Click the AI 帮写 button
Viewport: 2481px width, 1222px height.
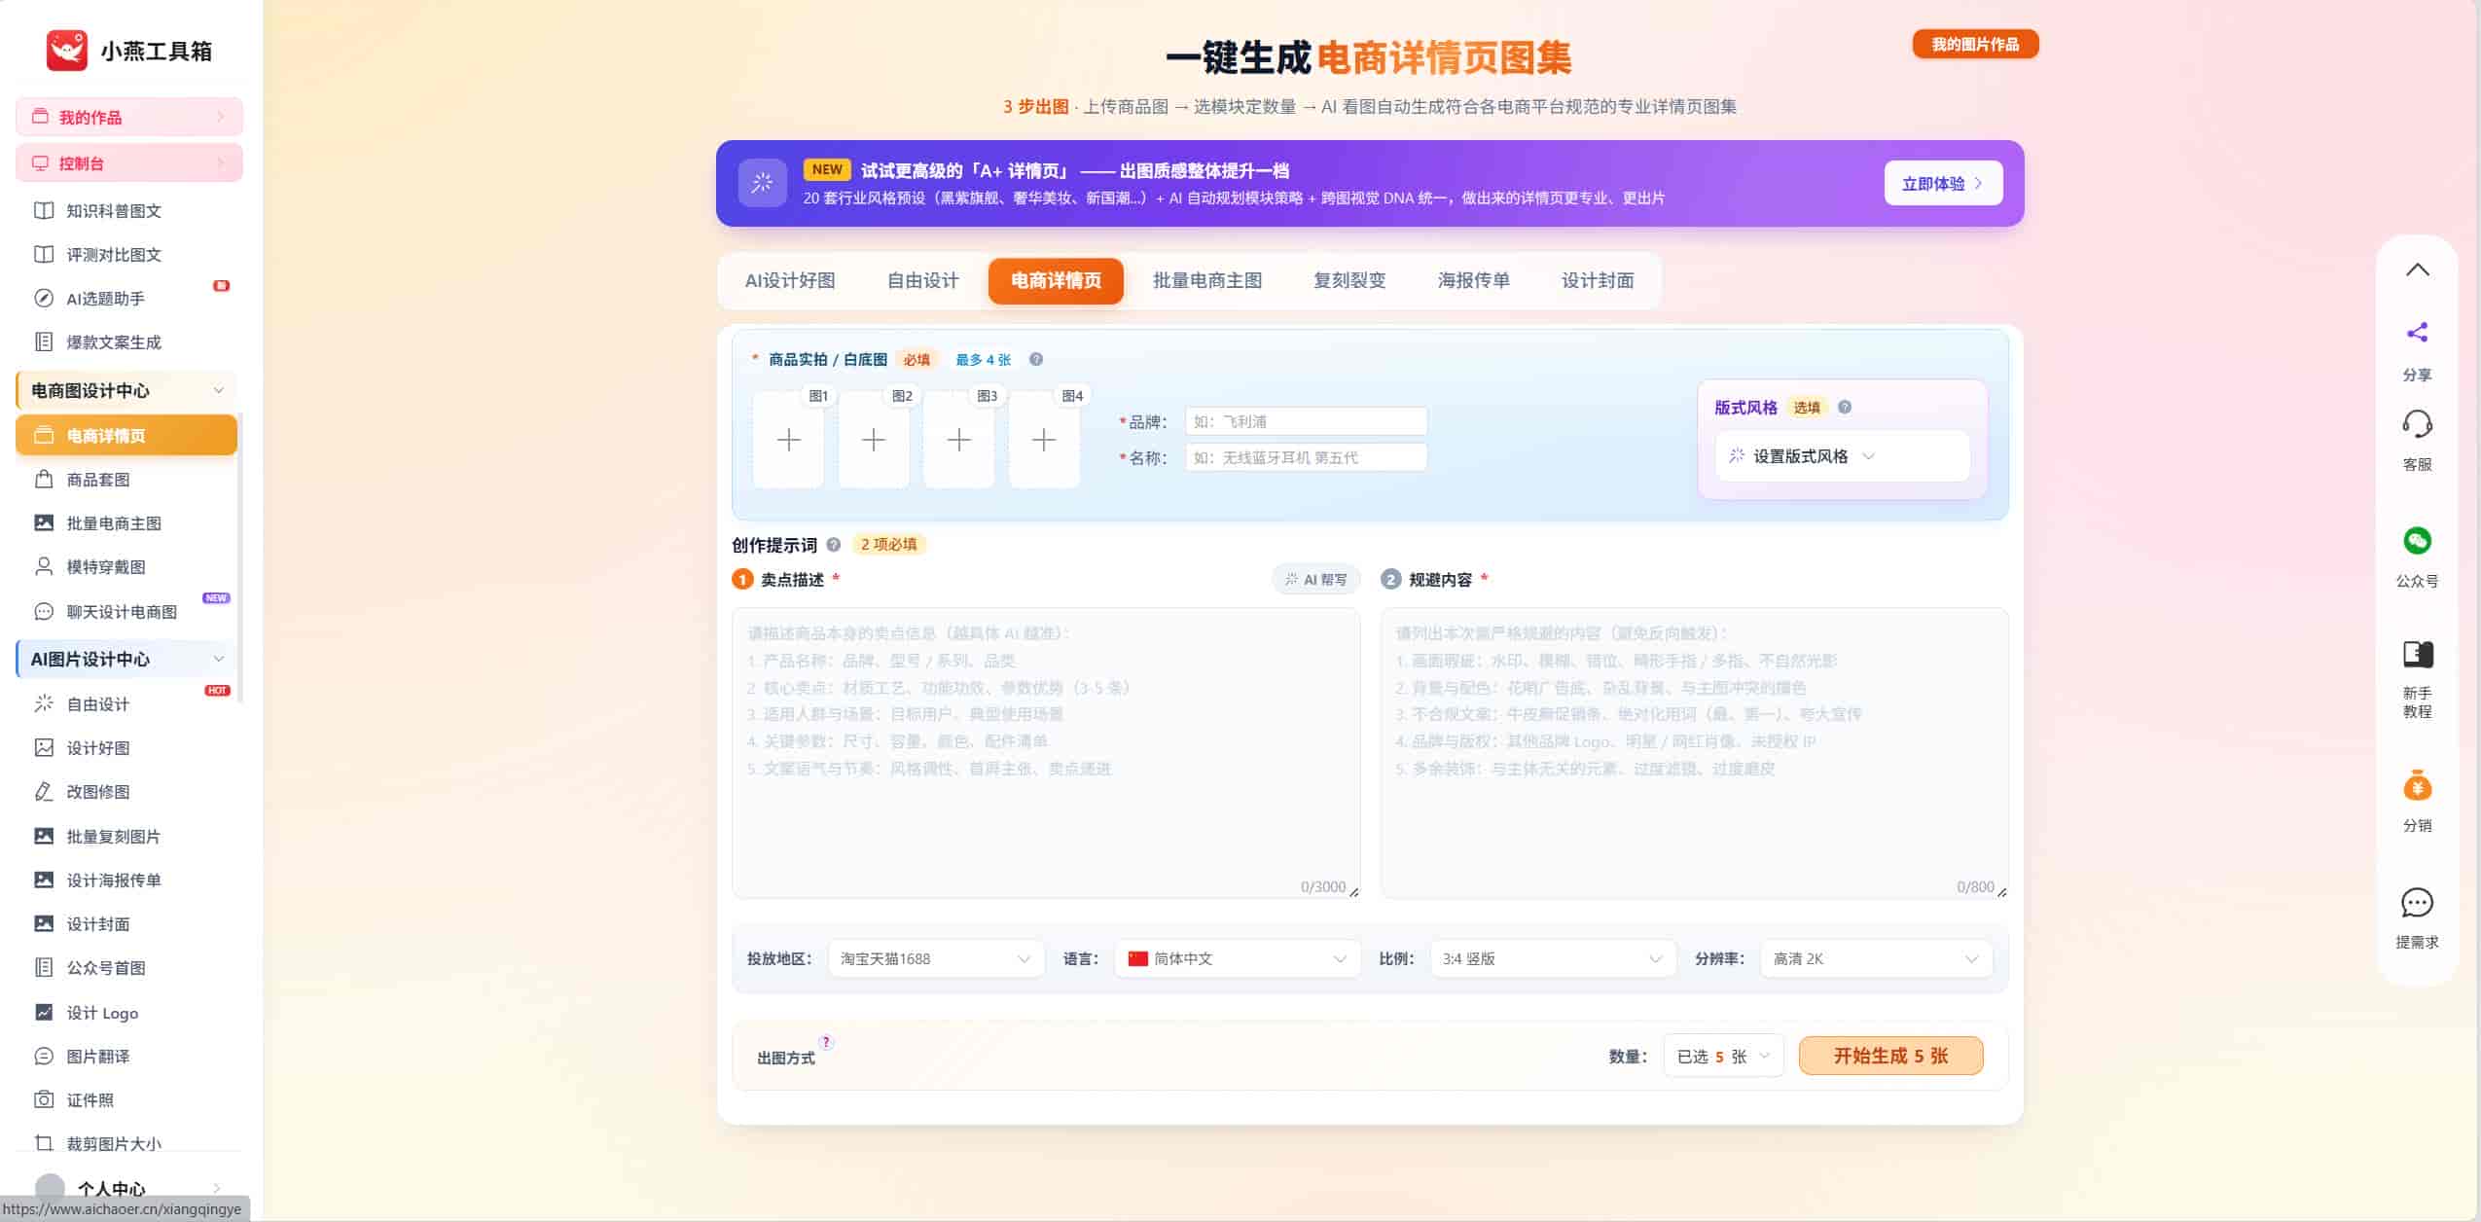(x=1315, y=580)
